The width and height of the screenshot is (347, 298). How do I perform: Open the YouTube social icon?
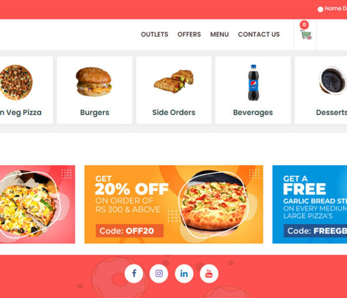[x=209, y=274]
